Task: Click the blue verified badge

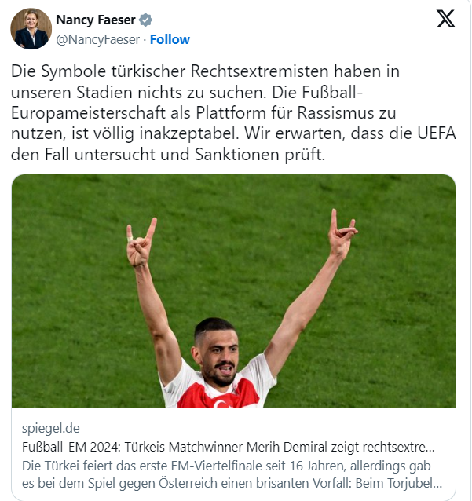Action: coord(145,20)
